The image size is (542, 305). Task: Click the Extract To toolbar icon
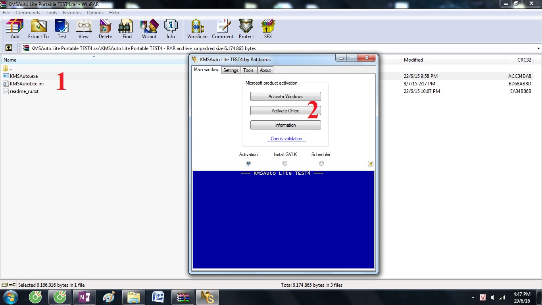click(x=38, y=29)
